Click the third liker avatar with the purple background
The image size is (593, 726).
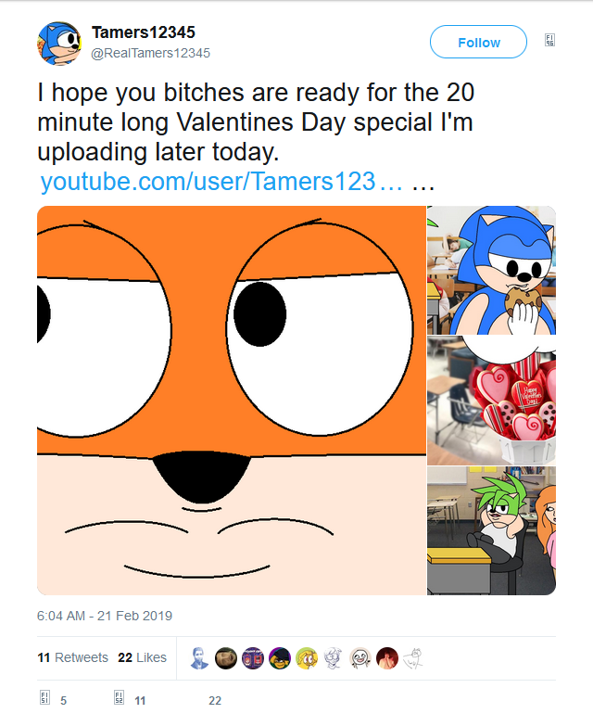253,657
